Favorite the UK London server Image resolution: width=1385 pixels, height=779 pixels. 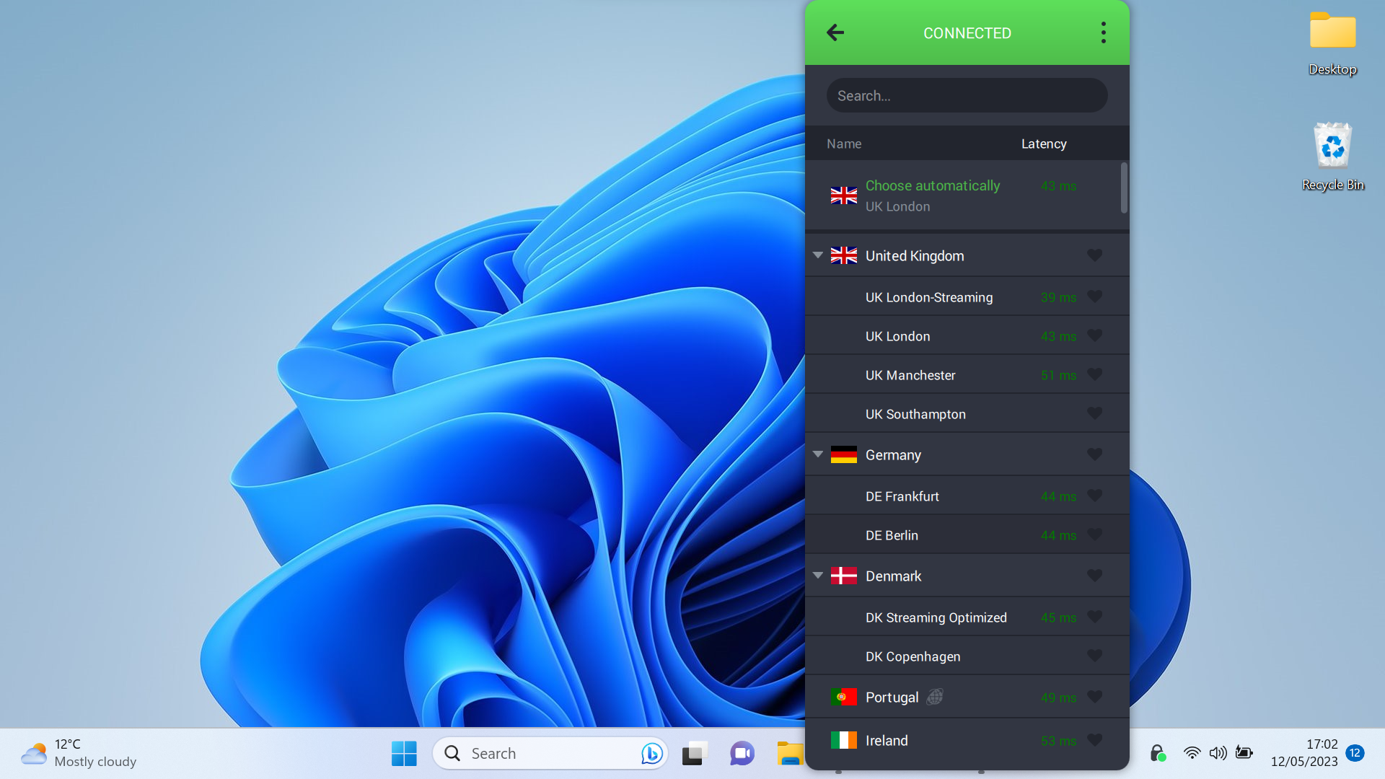[1094, 335]
